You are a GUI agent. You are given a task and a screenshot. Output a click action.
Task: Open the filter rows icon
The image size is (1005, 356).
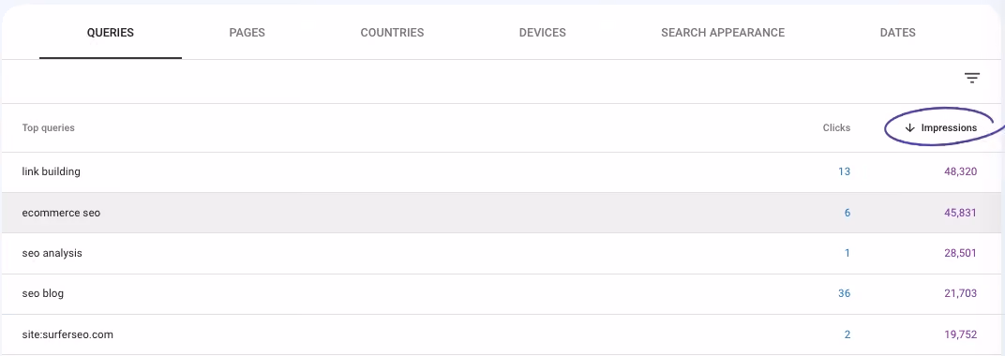click(971, 79)
